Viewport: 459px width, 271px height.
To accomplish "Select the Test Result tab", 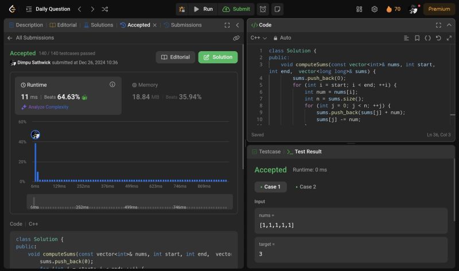I will pos(304,152).
